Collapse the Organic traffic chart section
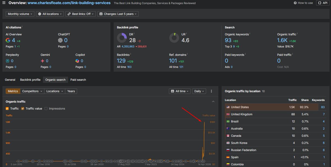The height and width of the screenshot is (167, 331). click(x=213, y=102)
